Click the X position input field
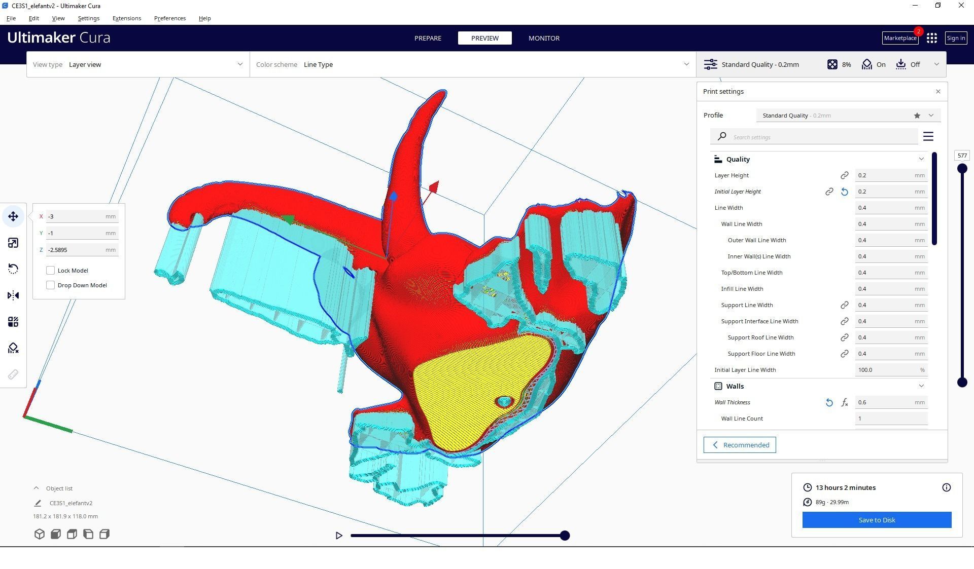The width and height of the screenshot is (974, 569). [82, 216]
